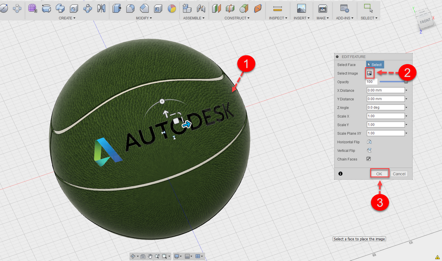Click the orange Plane at Angle icon
The height and width of the screenshot is (261, 442).
pyautogui.click(x=258, y=8)
